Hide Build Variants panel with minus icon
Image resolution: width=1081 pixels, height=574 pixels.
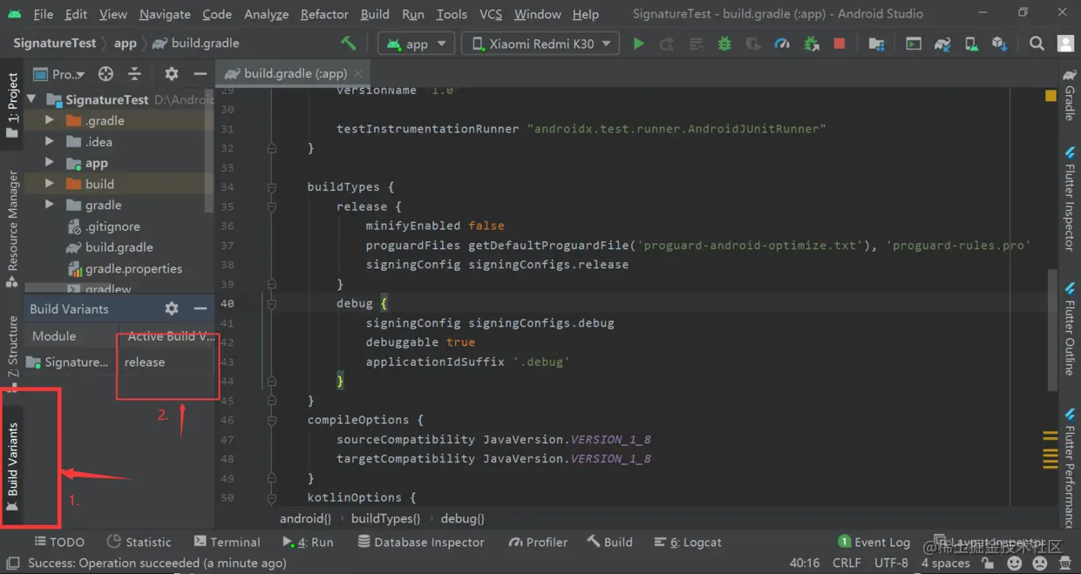coord(200,308)
